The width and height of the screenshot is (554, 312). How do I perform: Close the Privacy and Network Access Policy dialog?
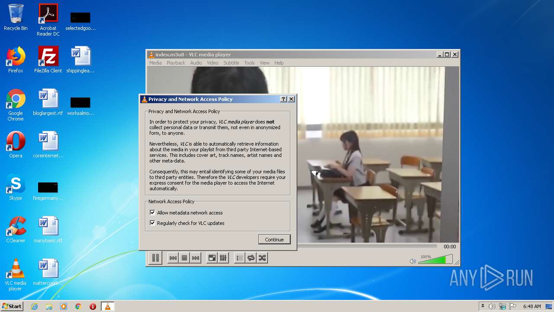[291, 99]
